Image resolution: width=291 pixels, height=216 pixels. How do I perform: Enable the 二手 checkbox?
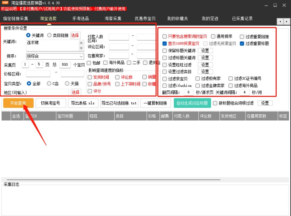pyautogui.click(x=129, y=63)
